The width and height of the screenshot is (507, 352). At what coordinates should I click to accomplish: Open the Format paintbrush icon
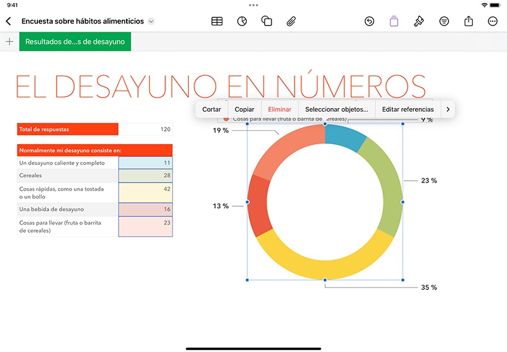(x=419, y=21)
